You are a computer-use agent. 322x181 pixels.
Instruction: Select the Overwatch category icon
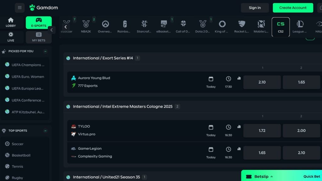105,27
